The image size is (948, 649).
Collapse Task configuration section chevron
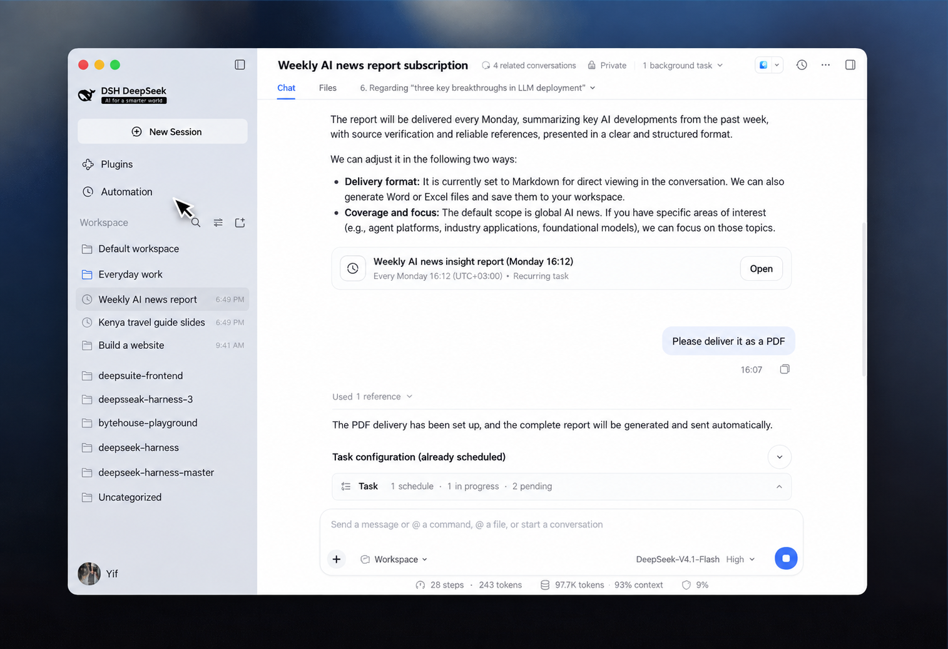779,457
